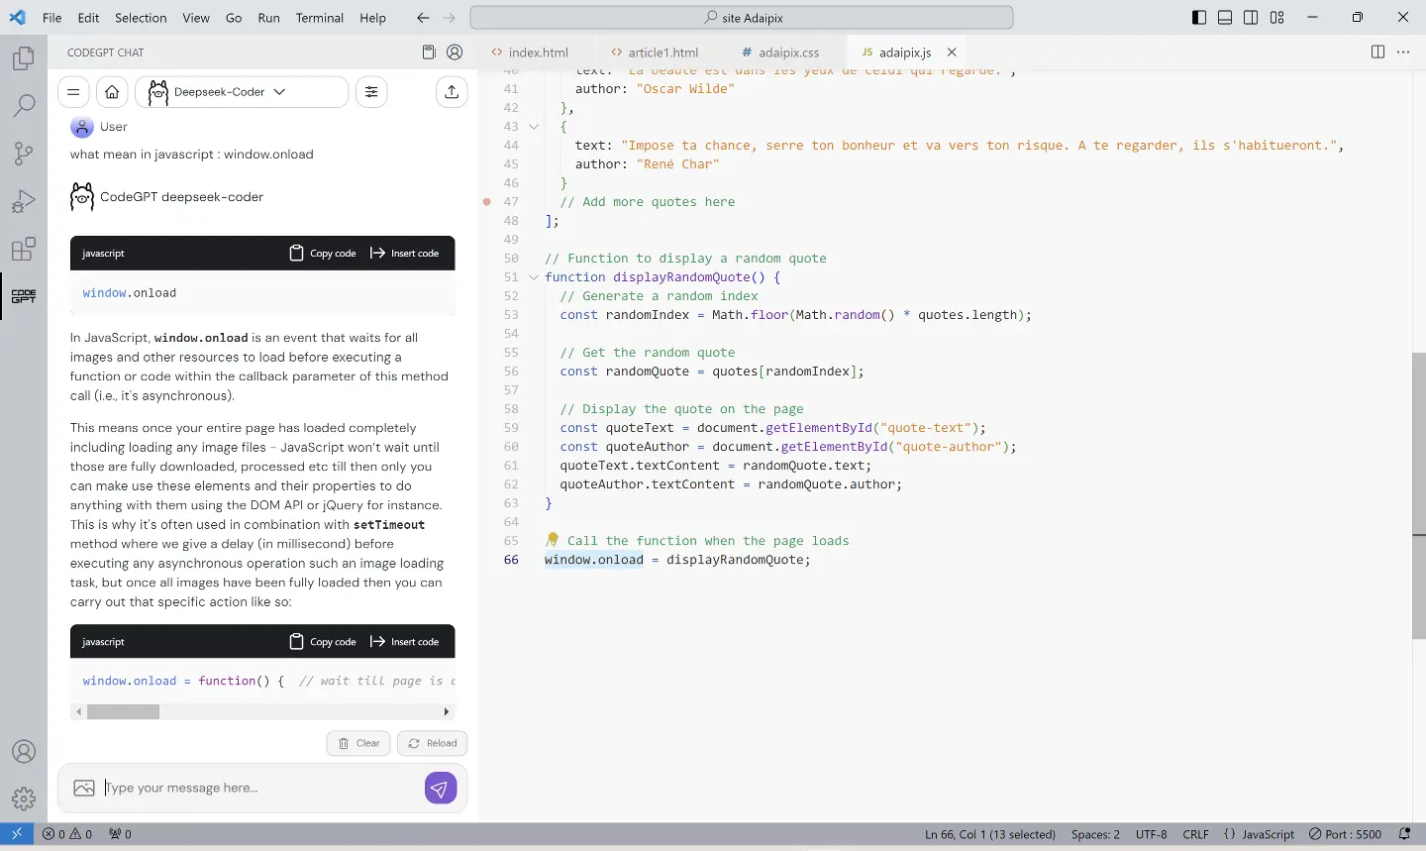Viewport: 1426px width, 851px height.
Task: Toggle the secondary side bar
Action: pos(1251,18)
